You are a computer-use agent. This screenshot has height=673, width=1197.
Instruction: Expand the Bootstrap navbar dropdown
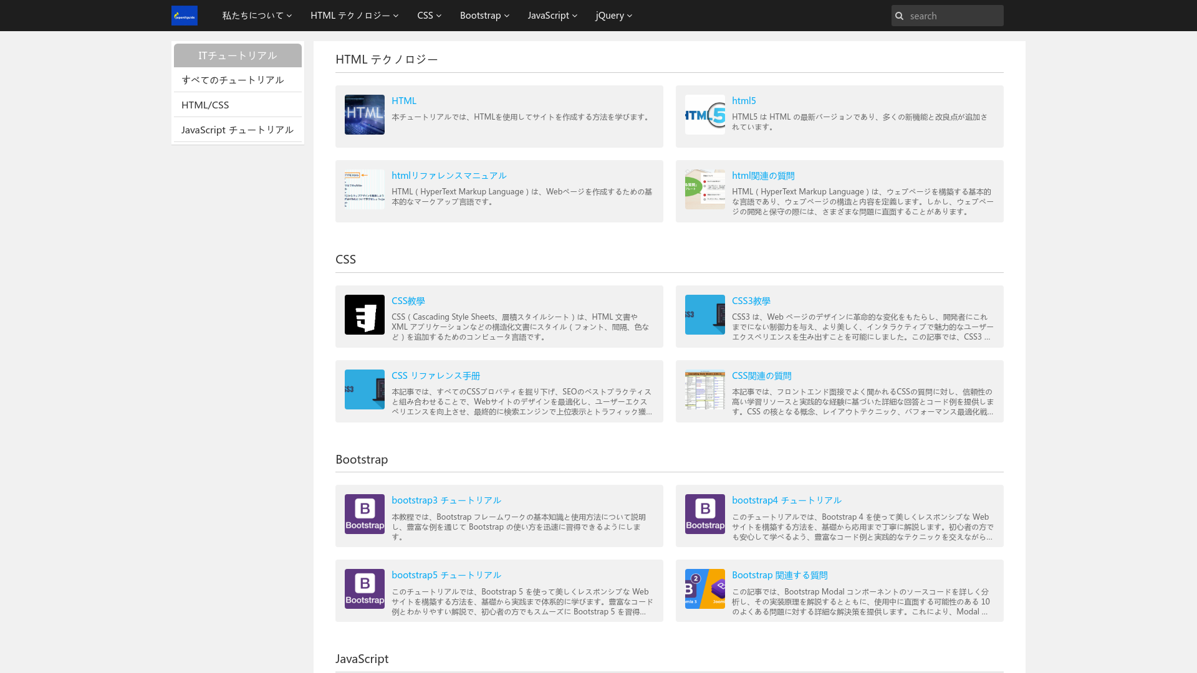pos(484,16)
